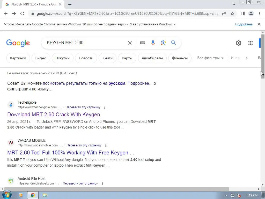Translate the Android File Host result page
Image resolution: width=265 pixels, height=199 pixels.
click(x=80, y=183)
